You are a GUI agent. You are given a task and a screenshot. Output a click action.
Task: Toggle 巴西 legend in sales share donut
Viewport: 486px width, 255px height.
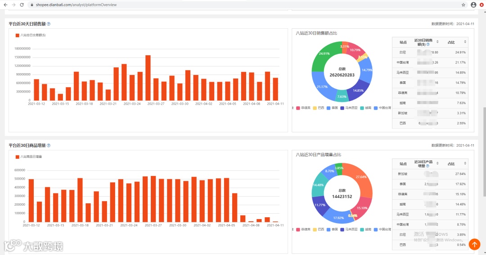(319, 108)
